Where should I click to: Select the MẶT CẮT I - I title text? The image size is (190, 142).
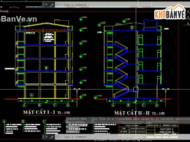coord(39,112)
